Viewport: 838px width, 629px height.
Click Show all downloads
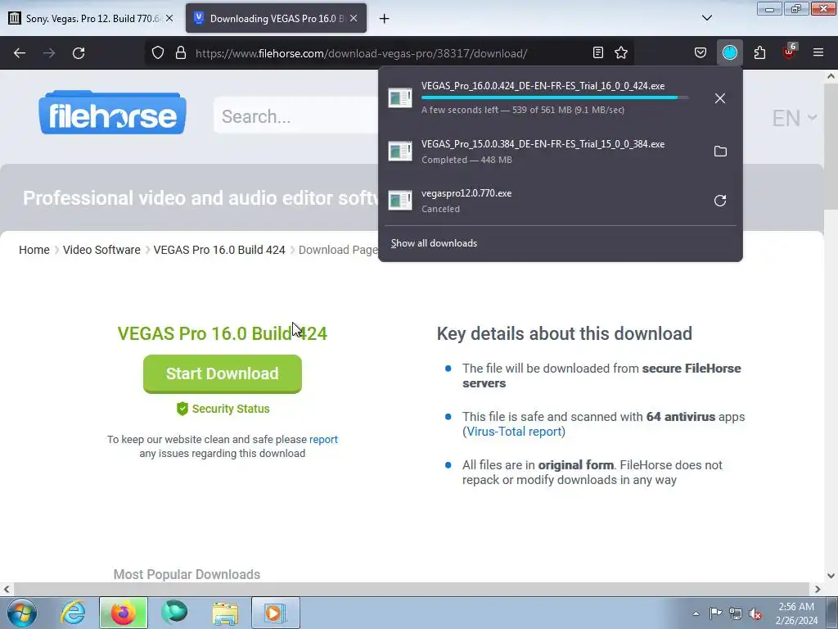tap(434, 243)
